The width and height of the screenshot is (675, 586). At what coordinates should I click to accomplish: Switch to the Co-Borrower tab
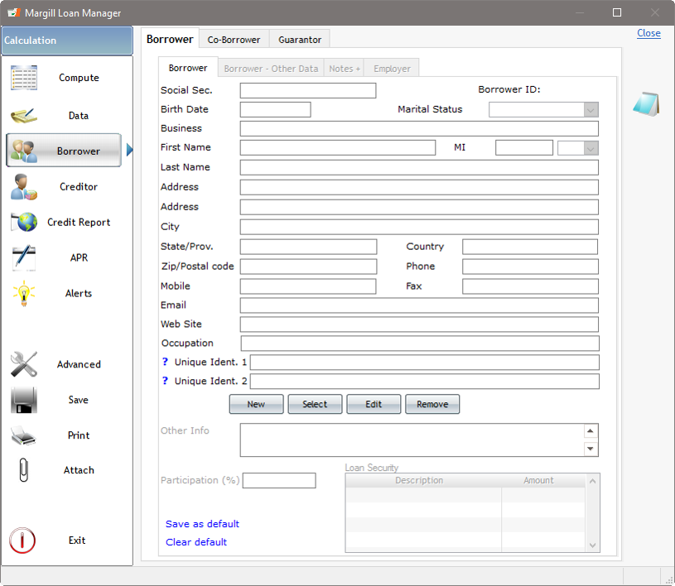click(x=234, y=40)
